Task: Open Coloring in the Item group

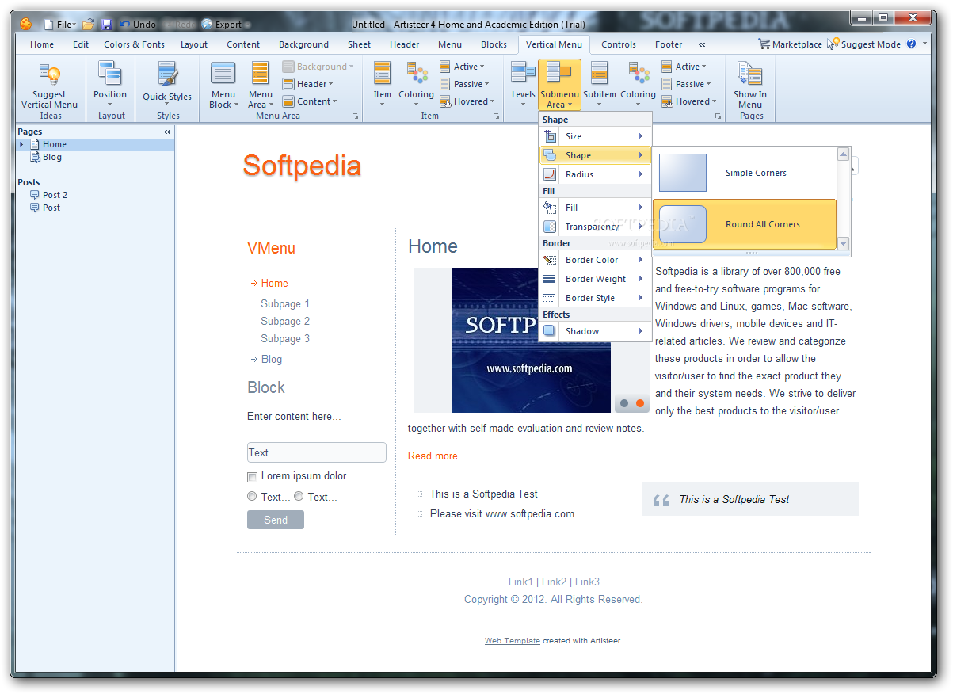Action: click(x=417, y=85)
